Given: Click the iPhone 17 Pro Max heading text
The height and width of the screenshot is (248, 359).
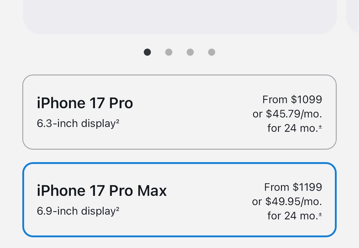Looking at the screenshot, I should [102, 190].
